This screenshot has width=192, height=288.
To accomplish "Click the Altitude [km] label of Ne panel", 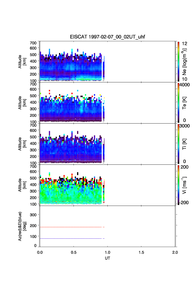I will 22,62.
